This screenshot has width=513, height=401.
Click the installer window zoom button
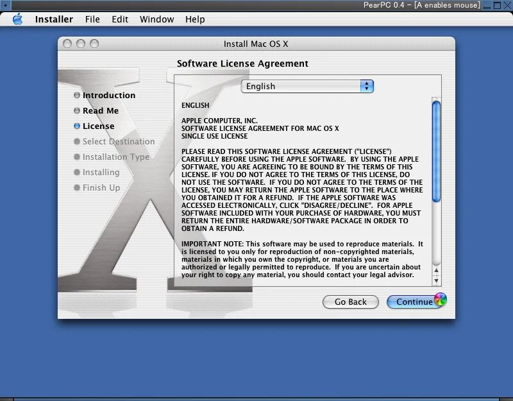(94, 44)
